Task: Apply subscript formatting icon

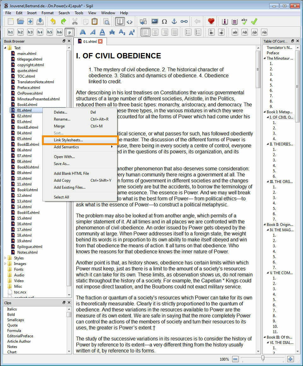Action: tap(122, 32)
